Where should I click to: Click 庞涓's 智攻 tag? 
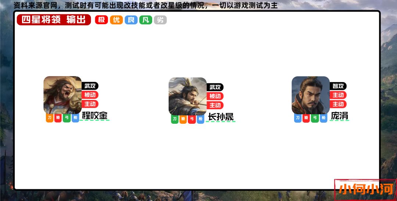338,86
